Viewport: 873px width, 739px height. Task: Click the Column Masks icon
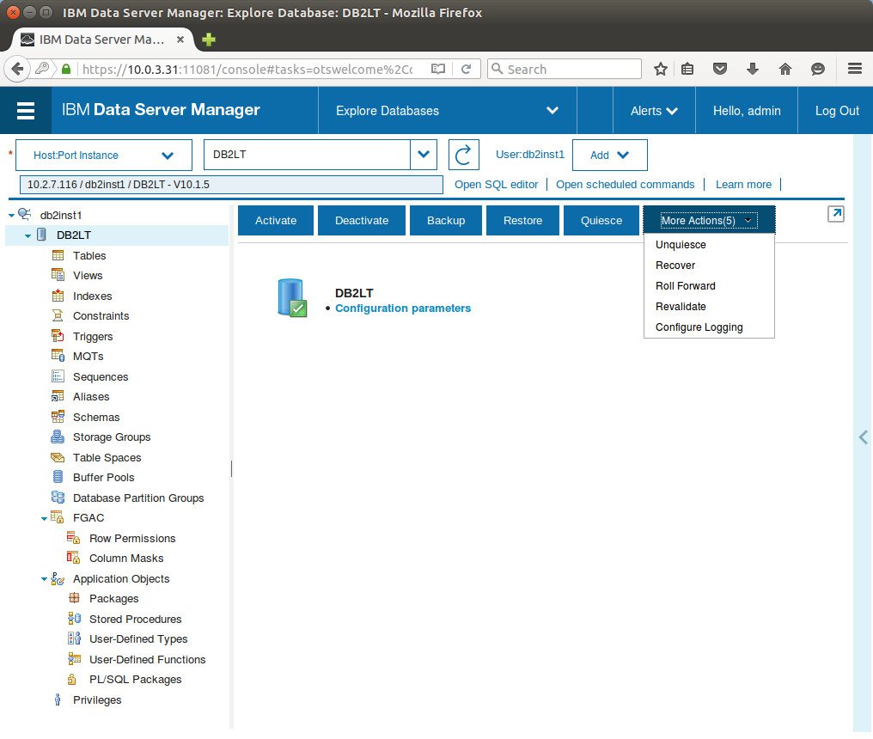pos(74,558)
